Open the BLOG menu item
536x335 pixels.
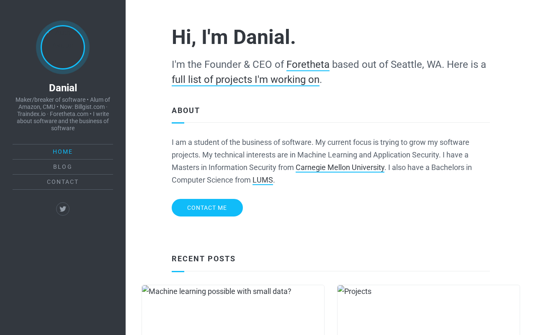pyautogui.click(x=63, y=167)
